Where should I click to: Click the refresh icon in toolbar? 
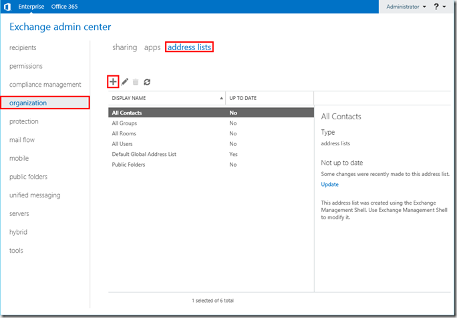(x=147, y=82)
